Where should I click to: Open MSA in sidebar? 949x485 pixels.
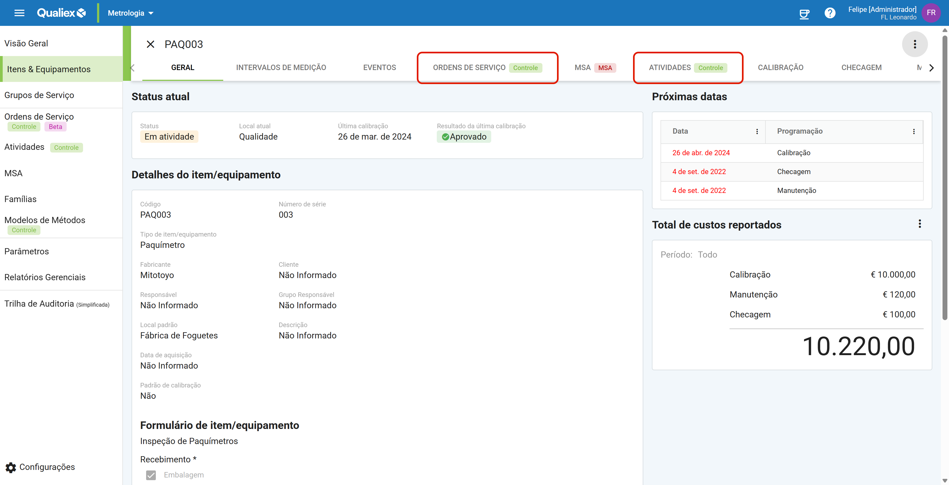coord(61,173)
